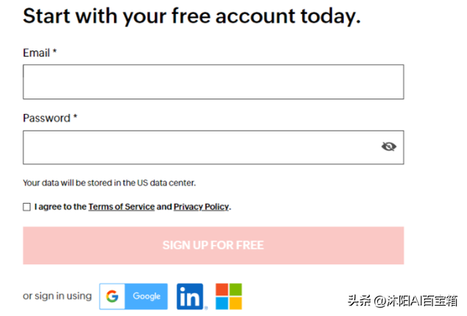Click the Email input field
The height and width of the screenshot is (316, 467).
coord(213,82)
